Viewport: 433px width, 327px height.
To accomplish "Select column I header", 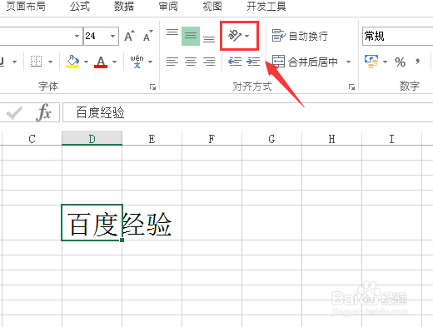I will [391, 138].
